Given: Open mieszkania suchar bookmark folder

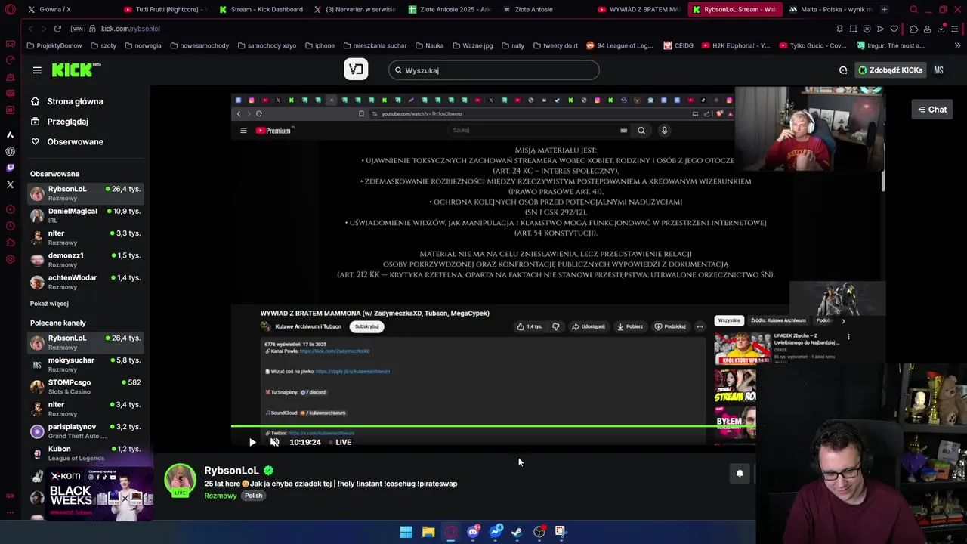Looking at the screenshot, I should pyautogui.click(x=375, y=45).
